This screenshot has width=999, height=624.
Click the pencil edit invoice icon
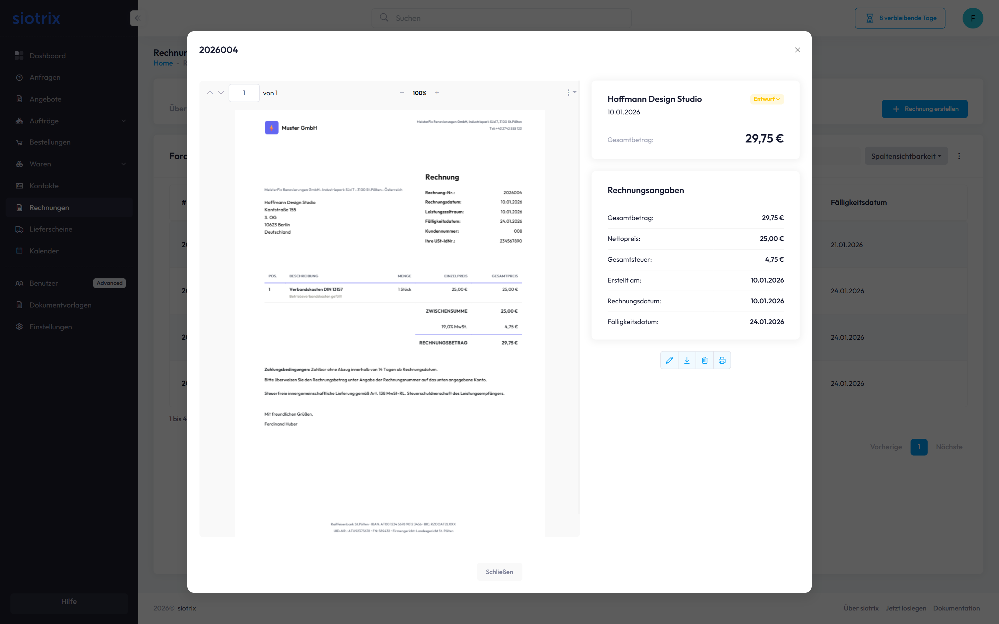(x=669, y=360)
